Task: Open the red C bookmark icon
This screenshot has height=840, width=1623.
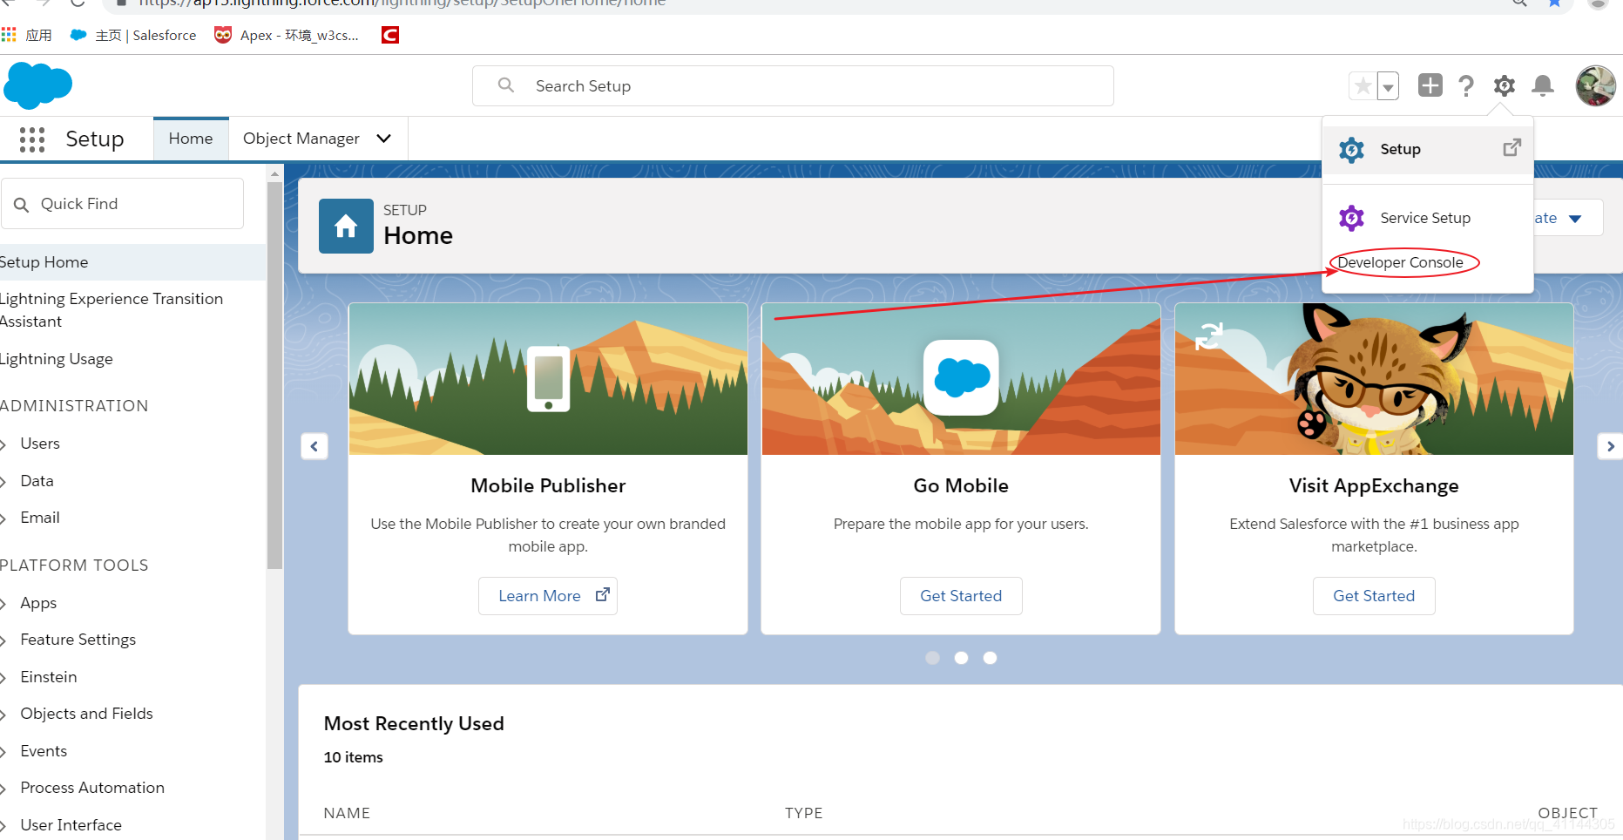Action: pos(390,35)
